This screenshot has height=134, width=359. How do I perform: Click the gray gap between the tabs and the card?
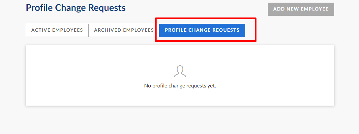click(180, 43)
